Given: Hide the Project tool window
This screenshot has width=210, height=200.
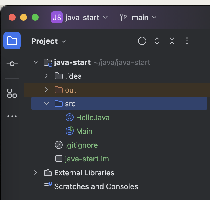Looking at the screenshot, I should tap(202, 41).
